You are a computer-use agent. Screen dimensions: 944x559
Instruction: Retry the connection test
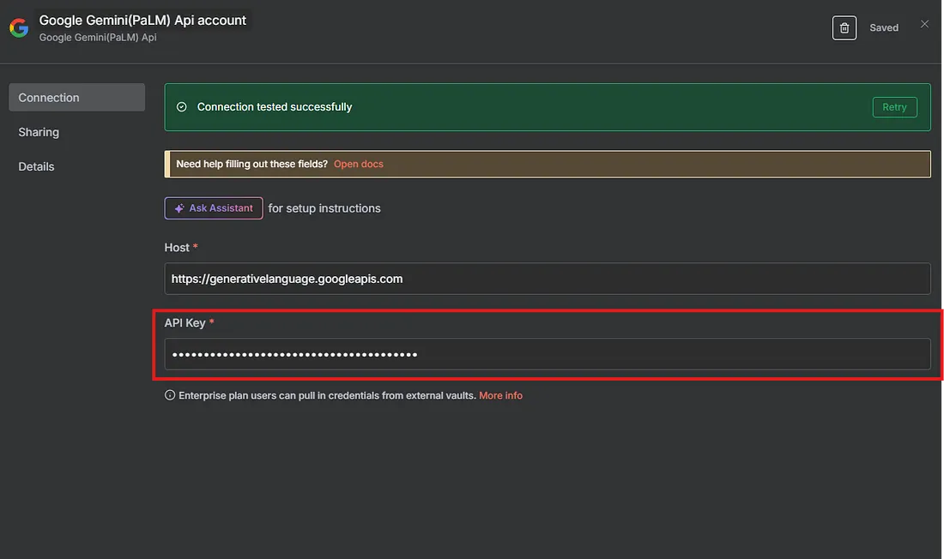(x=894, y=107)
